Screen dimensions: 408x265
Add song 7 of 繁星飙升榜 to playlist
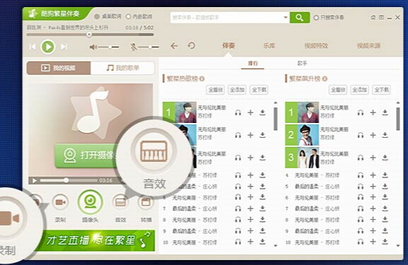373,208
